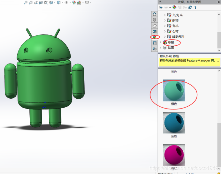Image resolution: width=221 pixels, height=174 pixels.
Task: Open the View Palette task pane tab
Action: 155,31
